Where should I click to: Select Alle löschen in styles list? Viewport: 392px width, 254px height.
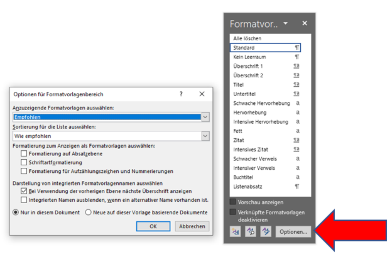[x=248, y=38]
